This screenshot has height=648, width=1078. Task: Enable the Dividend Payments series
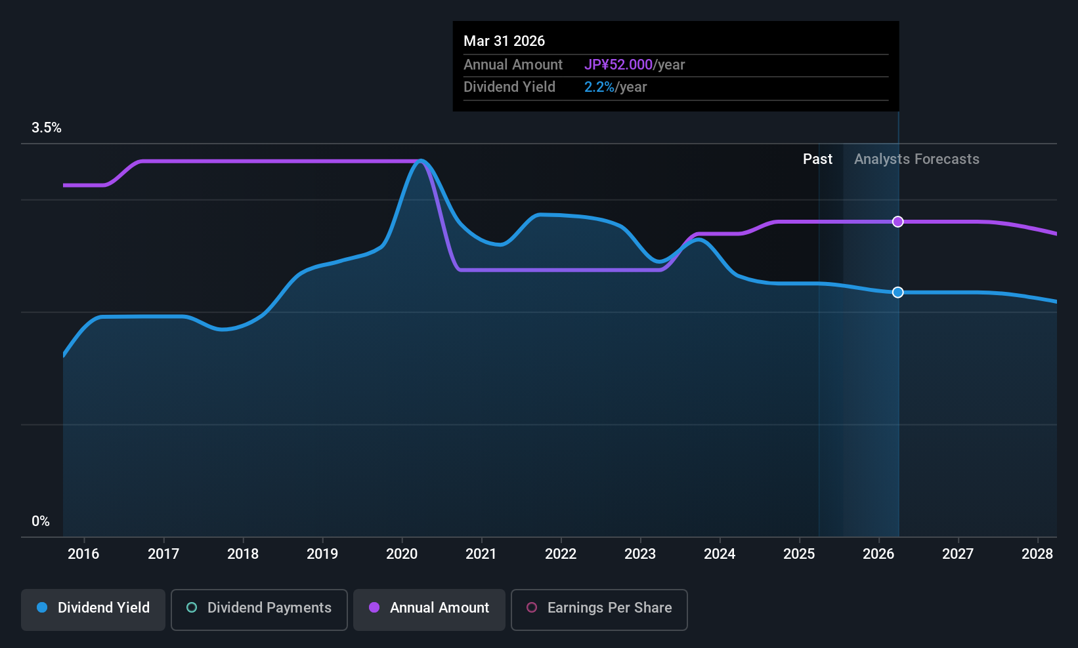[259, 610]
